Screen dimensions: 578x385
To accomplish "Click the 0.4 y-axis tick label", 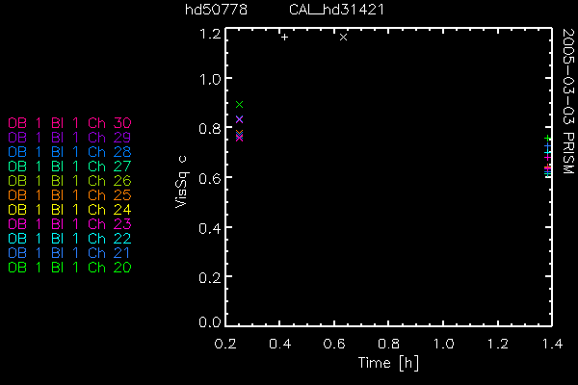I will pyautogui.click(x=210, y=228).
